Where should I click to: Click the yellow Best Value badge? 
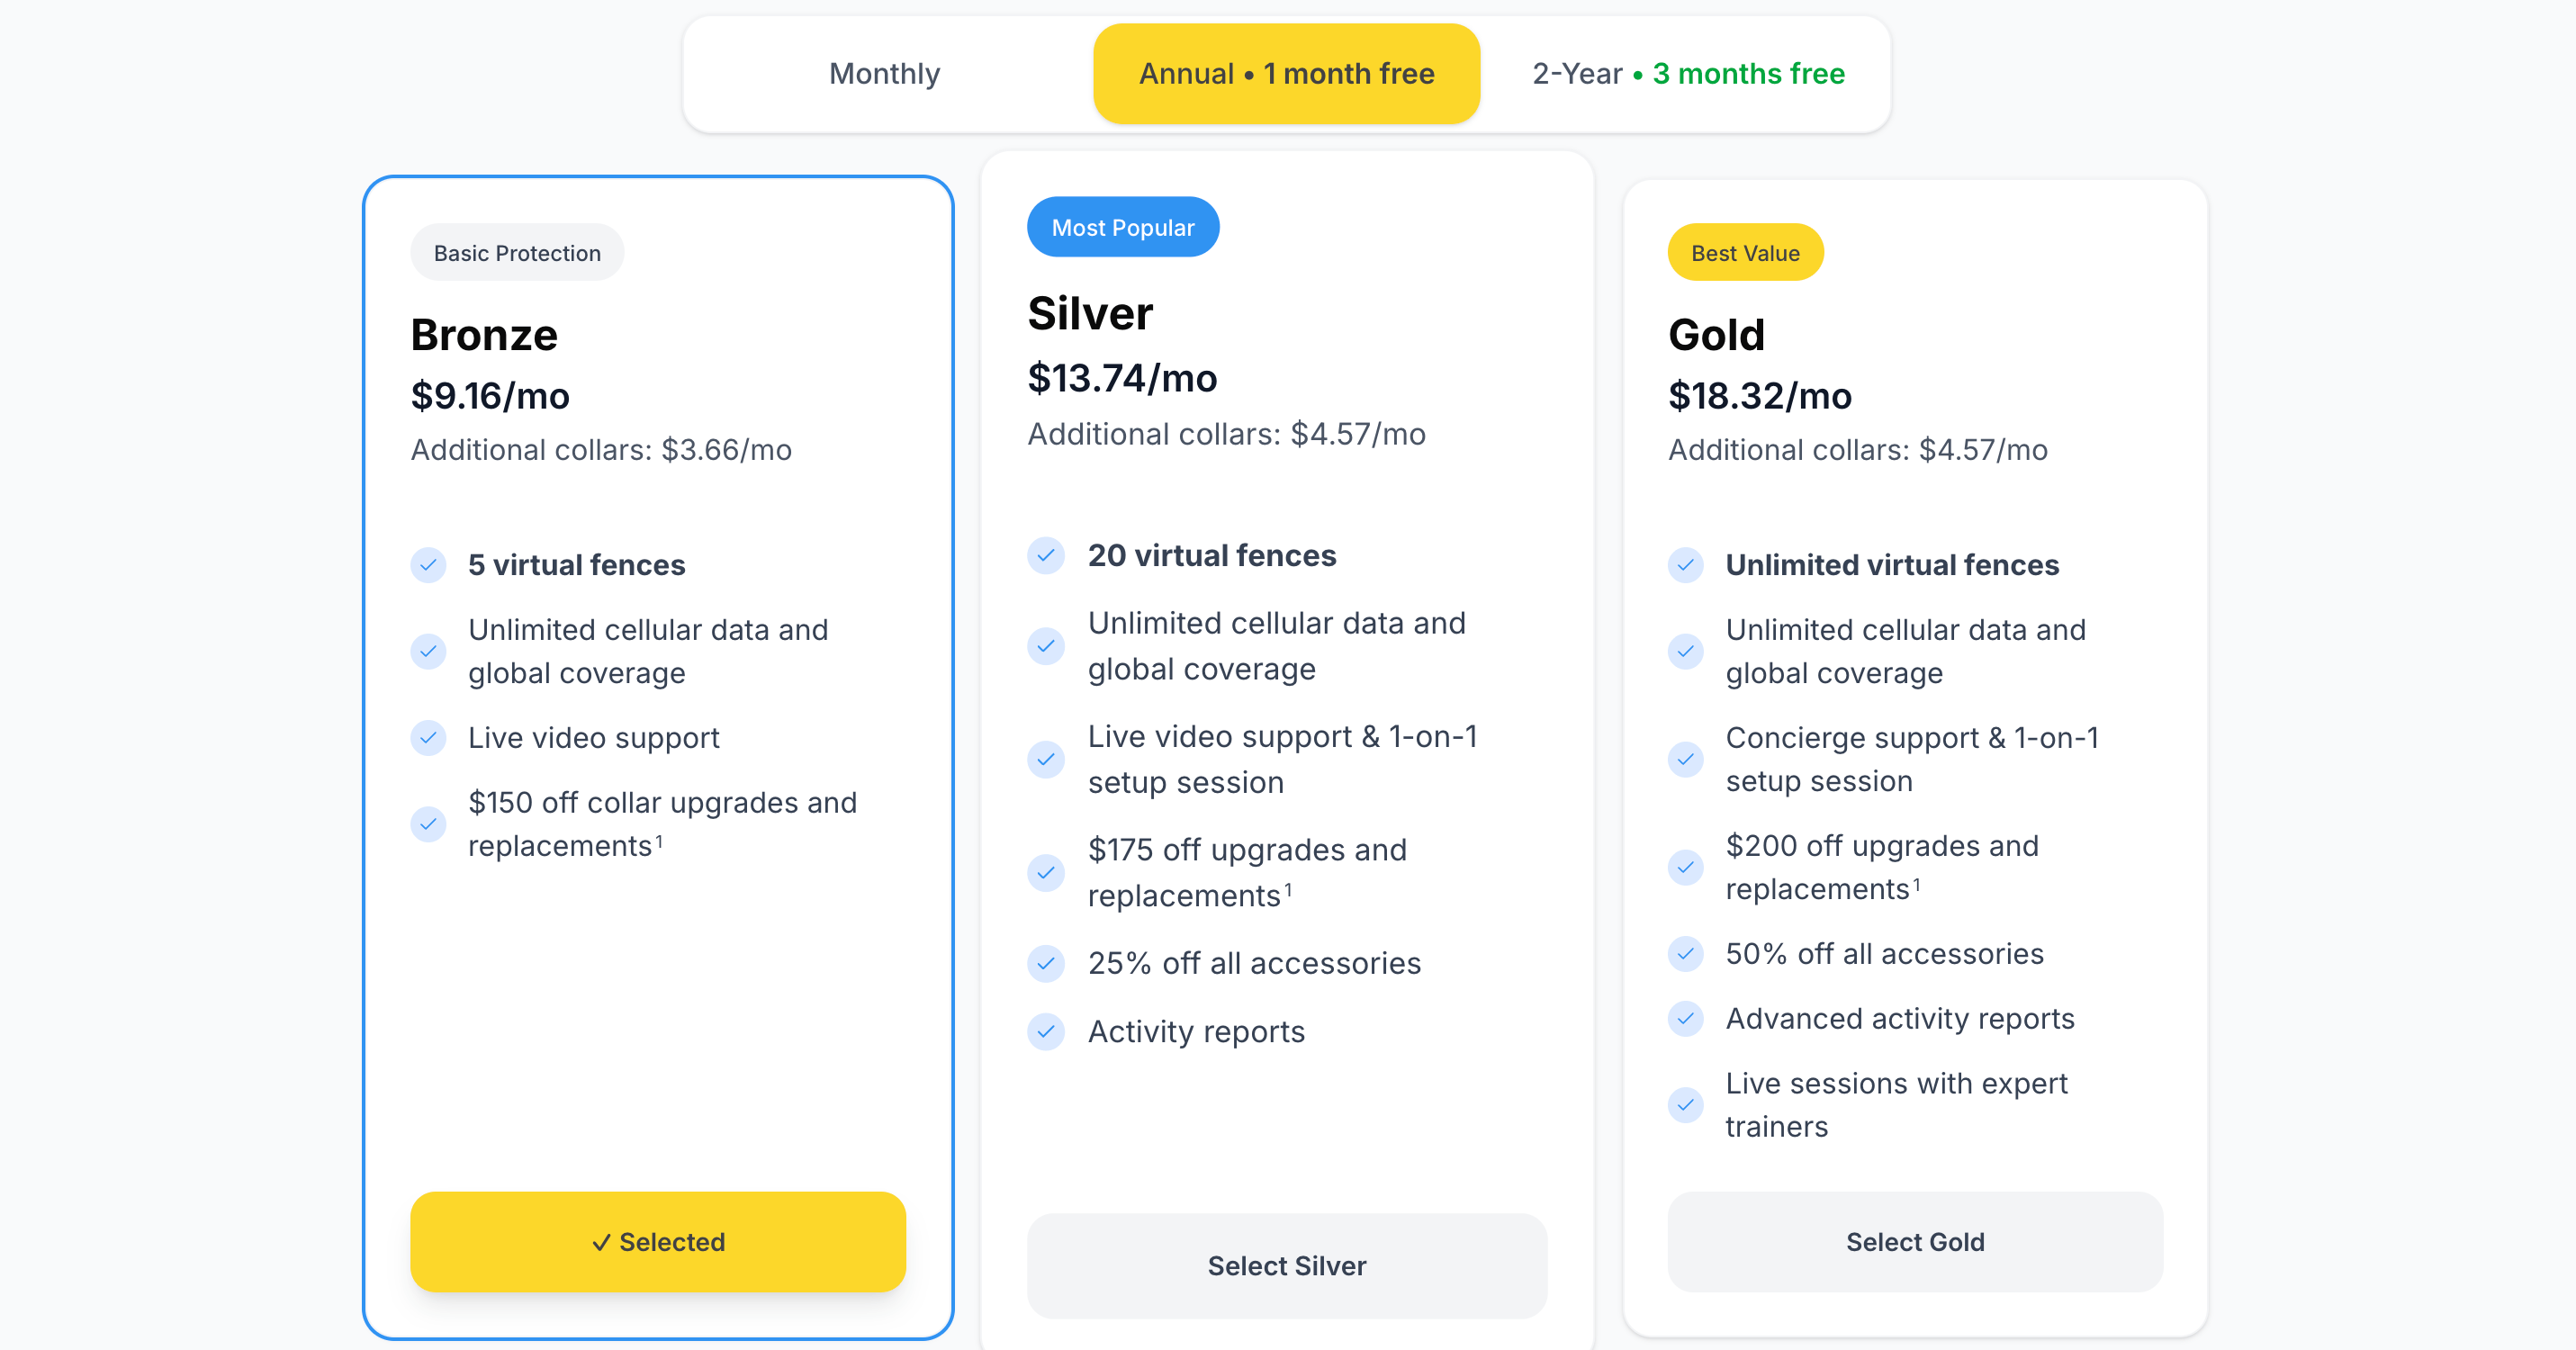click(x=1744, y=253)
